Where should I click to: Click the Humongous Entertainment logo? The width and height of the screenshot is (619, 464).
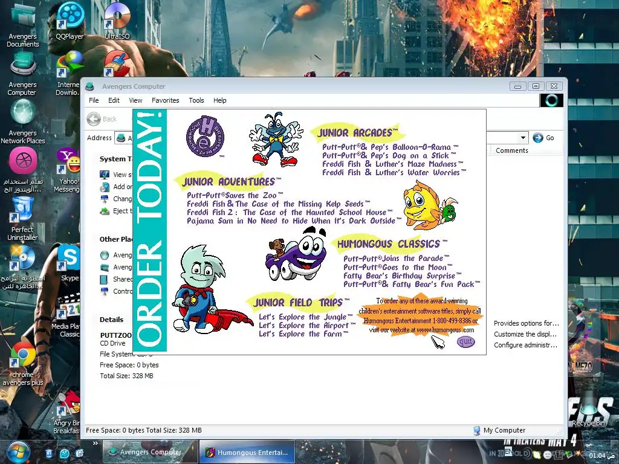coord(206,137)
